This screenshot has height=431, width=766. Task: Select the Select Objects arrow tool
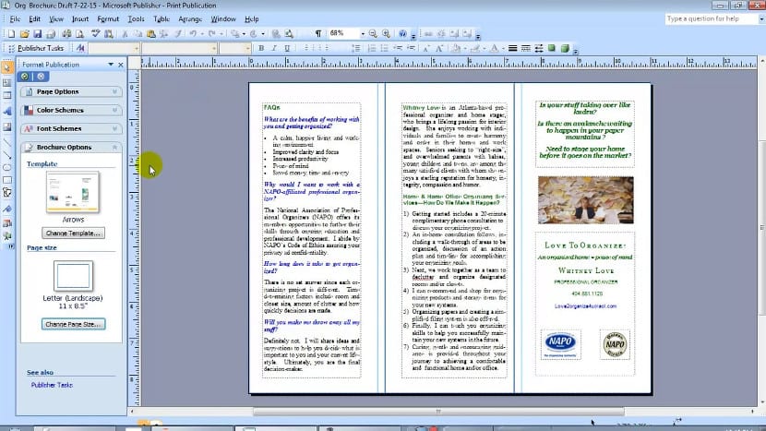coord(6,68)
